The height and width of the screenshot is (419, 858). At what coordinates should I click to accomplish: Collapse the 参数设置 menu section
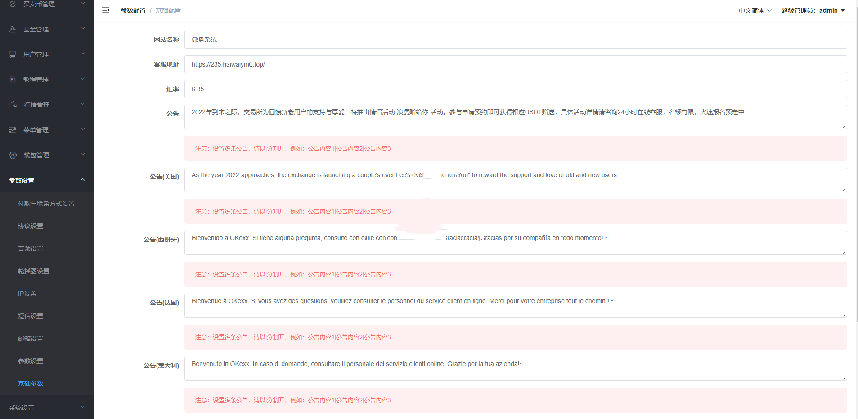pos(83,180)
